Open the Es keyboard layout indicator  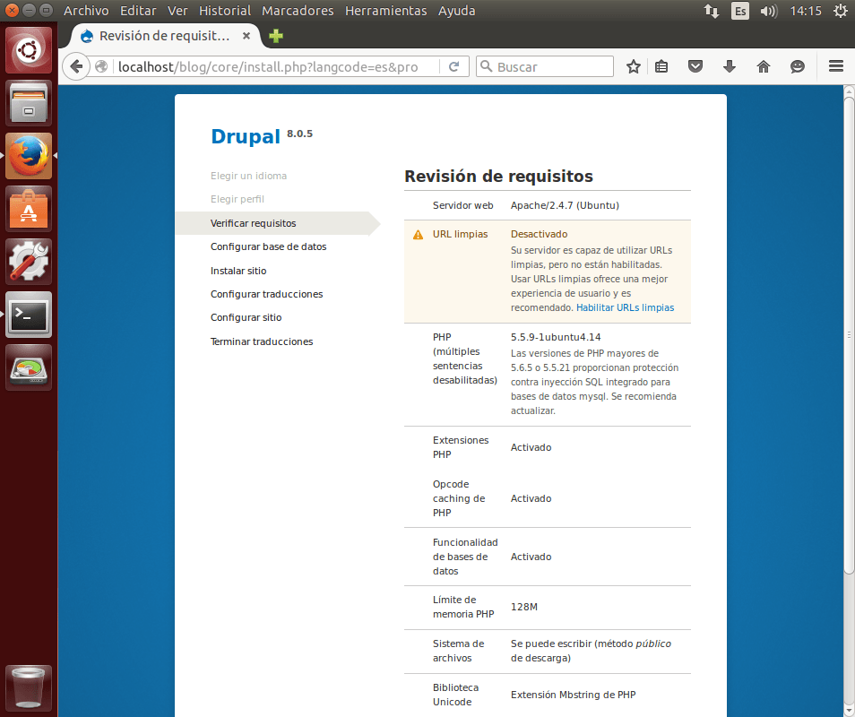[740, 11]
